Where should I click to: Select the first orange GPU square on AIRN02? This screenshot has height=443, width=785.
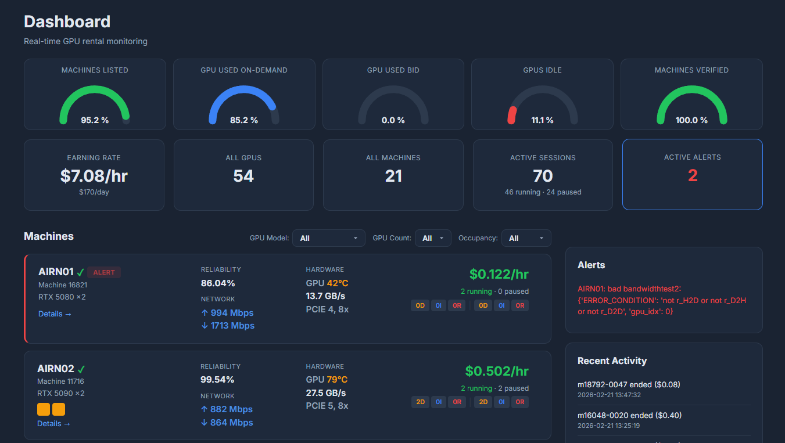43,409
